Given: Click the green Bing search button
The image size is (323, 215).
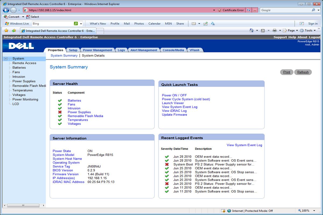Looking at the screenshot, I should pyautogui.click(x=76, y=24).
